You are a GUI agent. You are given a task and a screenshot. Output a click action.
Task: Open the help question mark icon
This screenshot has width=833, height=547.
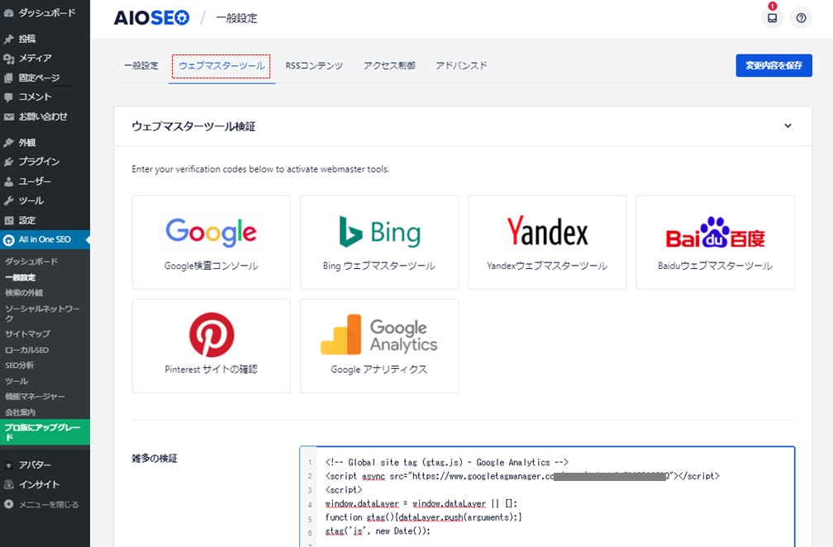point(801,18)
